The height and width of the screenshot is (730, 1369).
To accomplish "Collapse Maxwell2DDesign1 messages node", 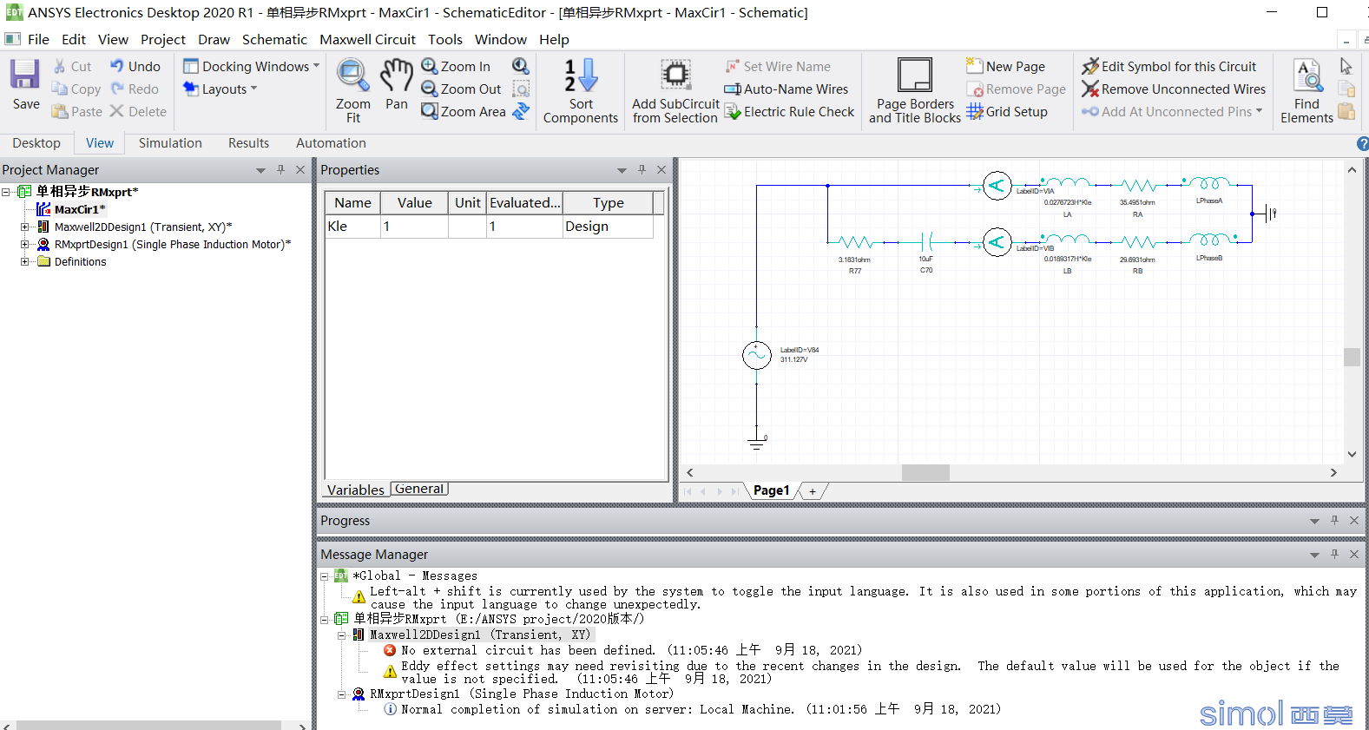I will click(342, 635).
